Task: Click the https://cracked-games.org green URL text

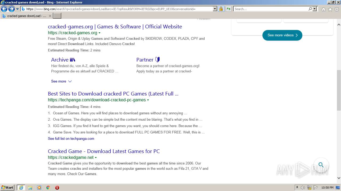Action: tap(72, 33)
